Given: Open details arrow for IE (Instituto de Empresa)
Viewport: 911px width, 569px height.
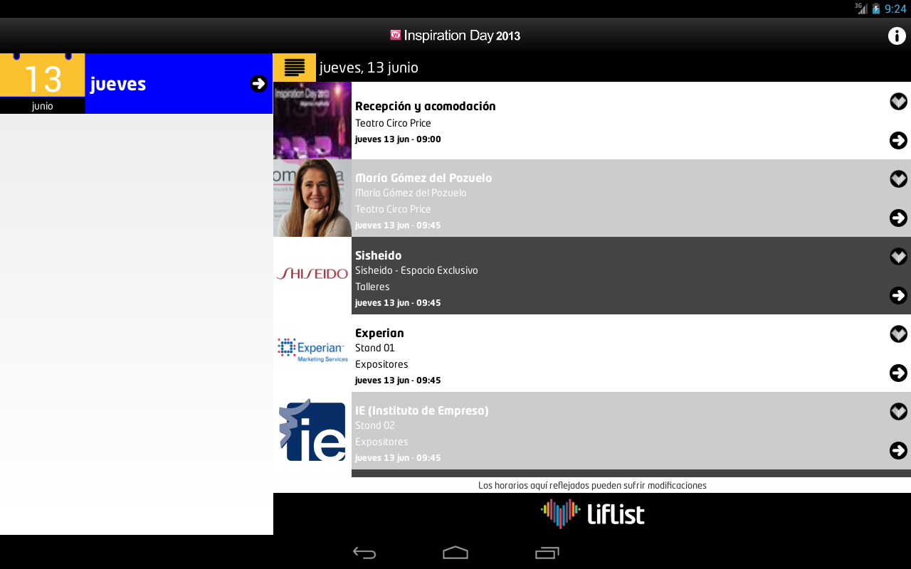Looking at the screenshot, I should coord(898,450).
